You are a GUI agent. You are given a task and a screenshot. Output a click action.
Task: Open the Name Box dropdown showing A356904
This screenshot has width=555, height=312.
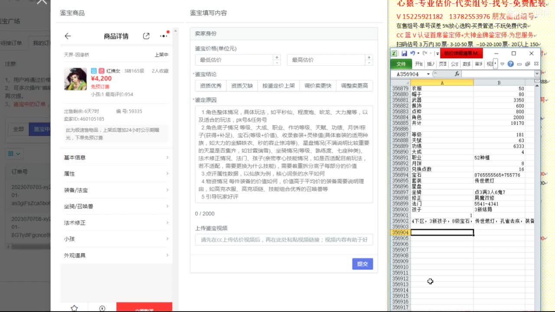coord(429,73)
